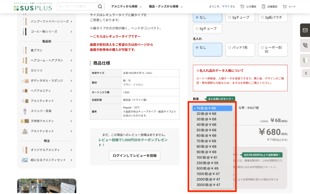Choose 20個:@￥68 quantity option

(x=212, y=114)
